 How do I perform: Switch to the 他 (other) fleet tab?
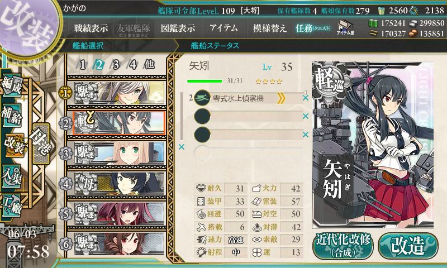(x=149, y=65)
